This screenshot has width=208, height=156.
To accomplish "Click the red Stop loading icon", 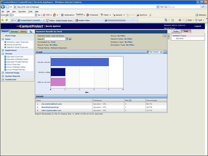I will point(166,7).
